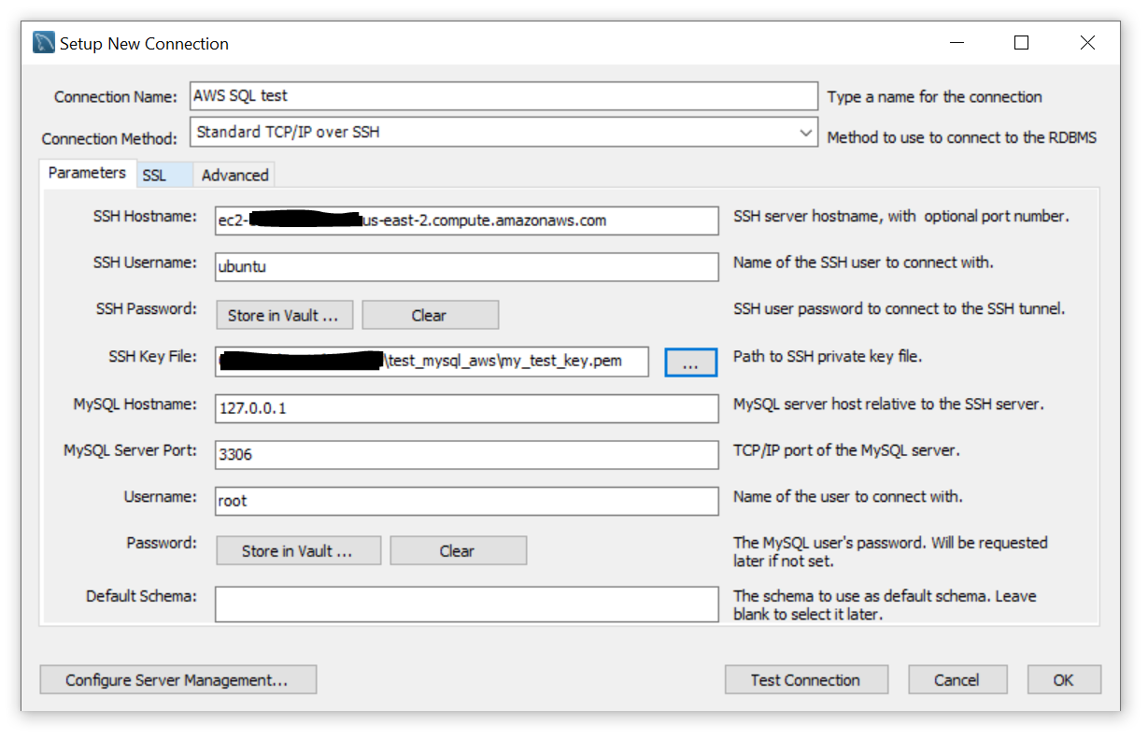Store MySQL password in Vault
The image size is (1148, 739).
click(298, 550)
